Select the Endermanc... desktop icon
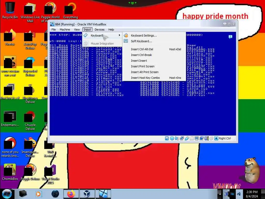The height and width of the screenshot is (199, 265). point(10,119)
